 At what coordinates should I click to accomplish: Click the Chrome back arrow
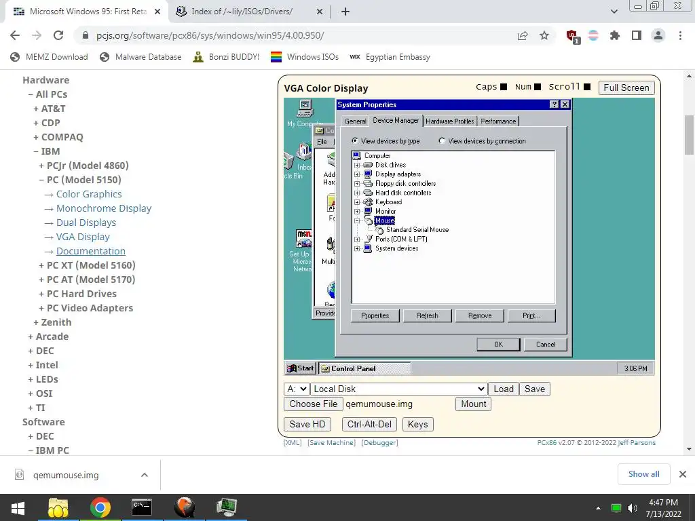click(x=15, y=35)
